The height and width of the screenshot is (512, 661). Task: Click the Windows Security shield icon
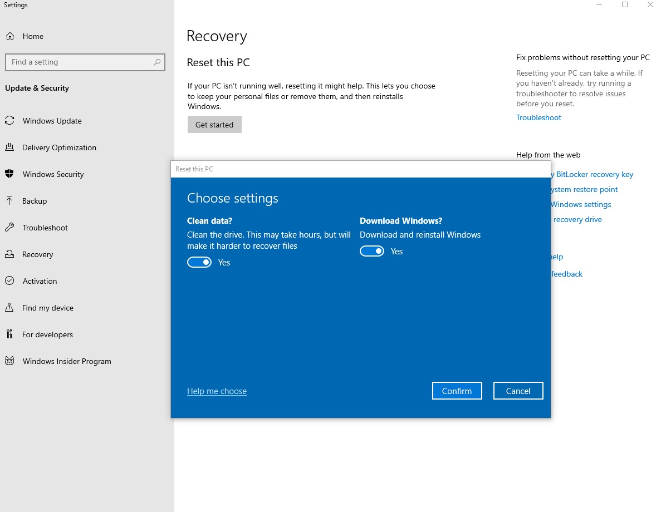tap(9, 174)
